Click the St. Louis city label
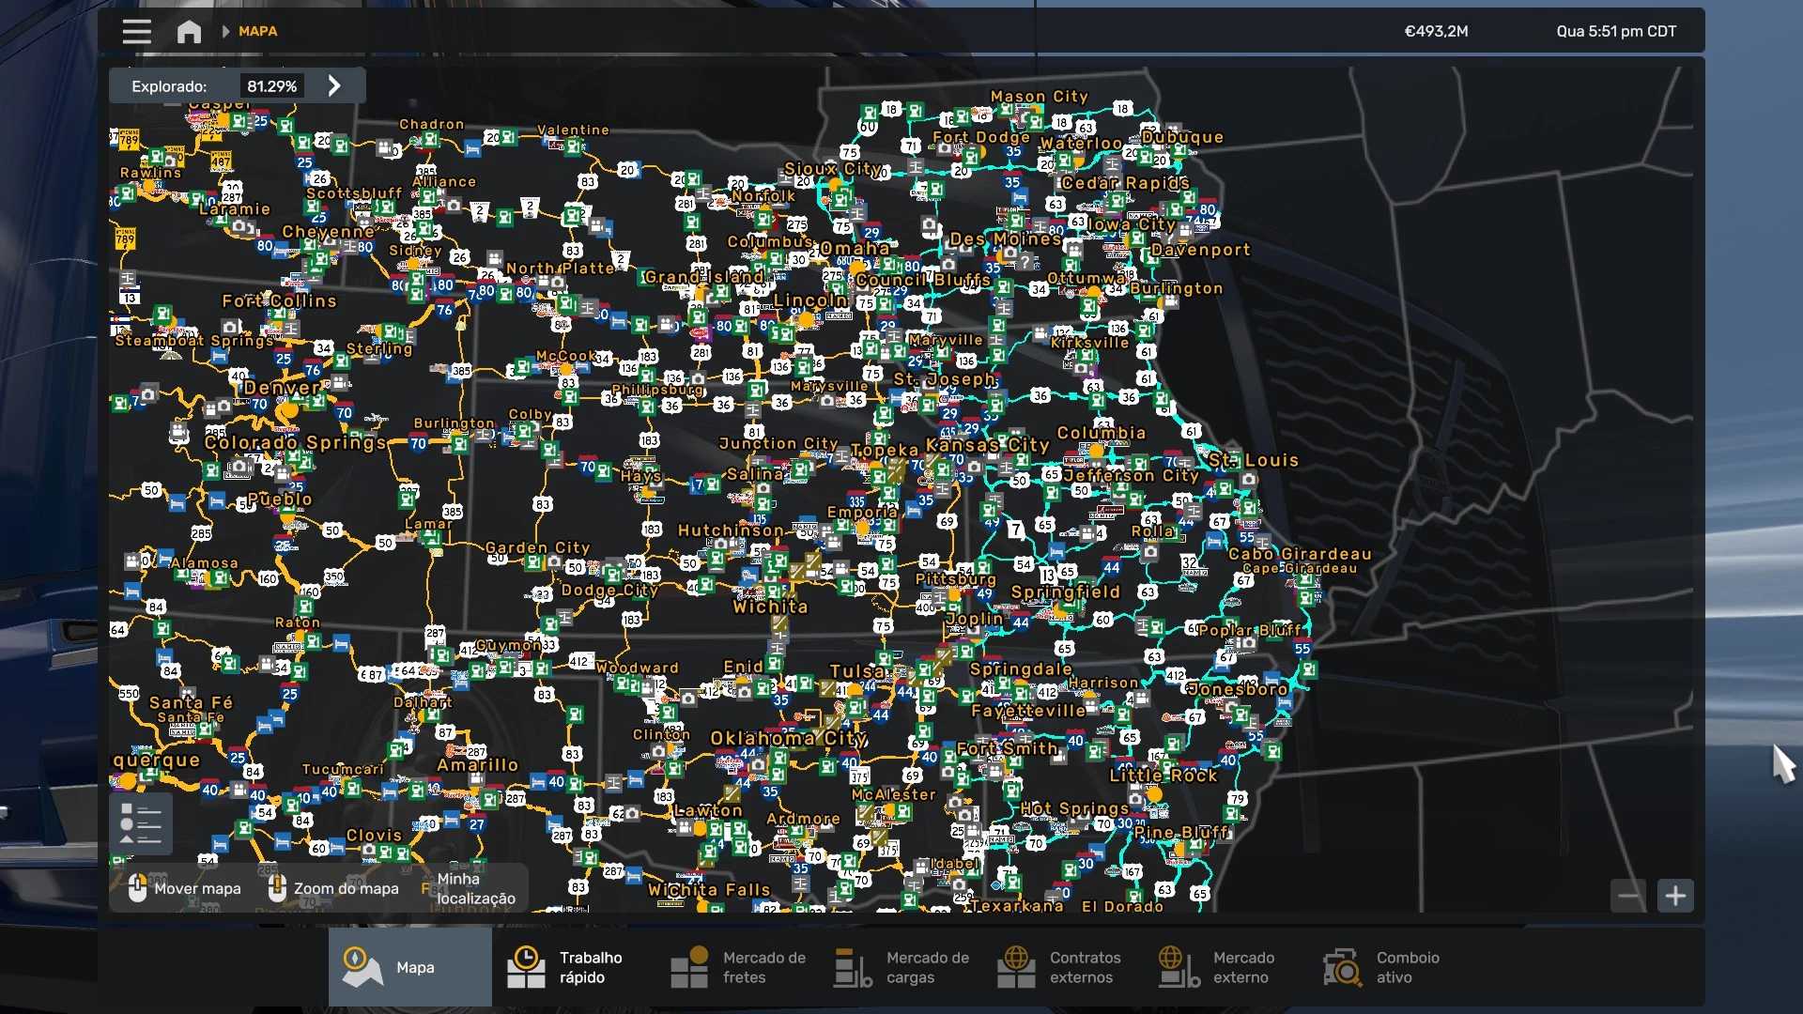Image resolution: width=1803 pixels, height=1014 pixels. pos(1253,460)
